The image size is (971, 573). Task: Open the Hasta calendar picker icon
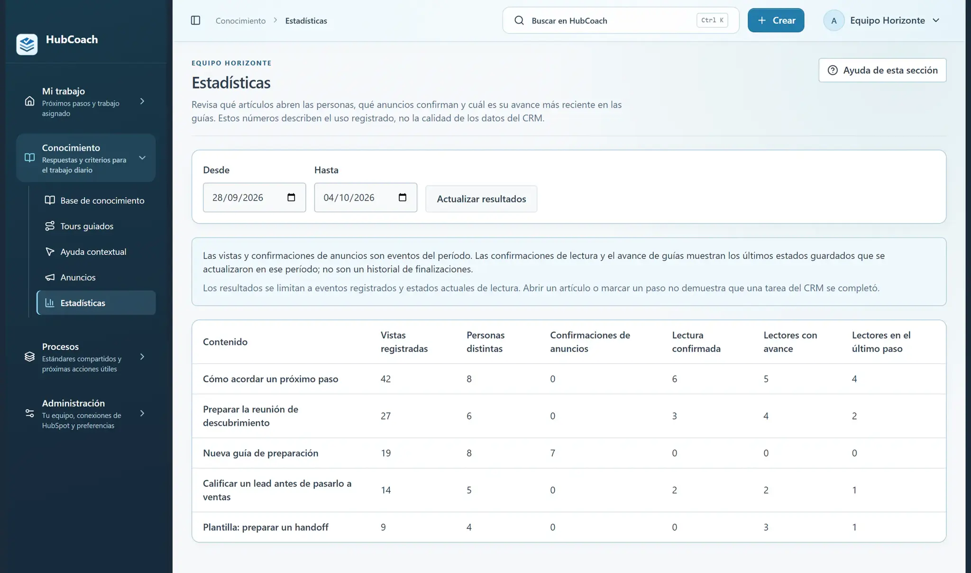tap(403, 197)
